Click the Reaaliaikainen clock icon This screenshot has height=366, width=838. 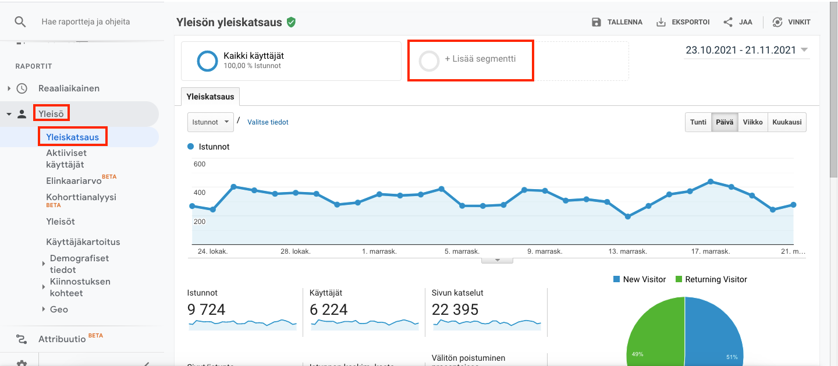coord(22,88)
